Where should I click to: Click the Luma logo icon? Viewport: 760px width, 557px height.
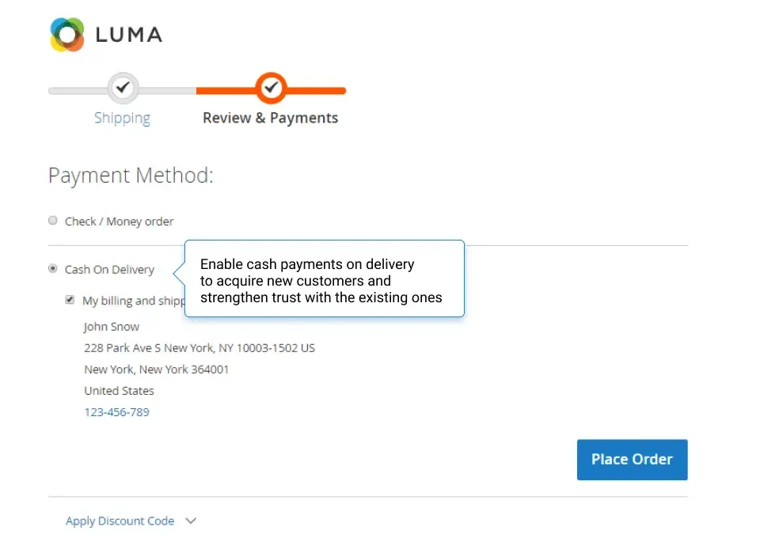(x=66, y=34)
